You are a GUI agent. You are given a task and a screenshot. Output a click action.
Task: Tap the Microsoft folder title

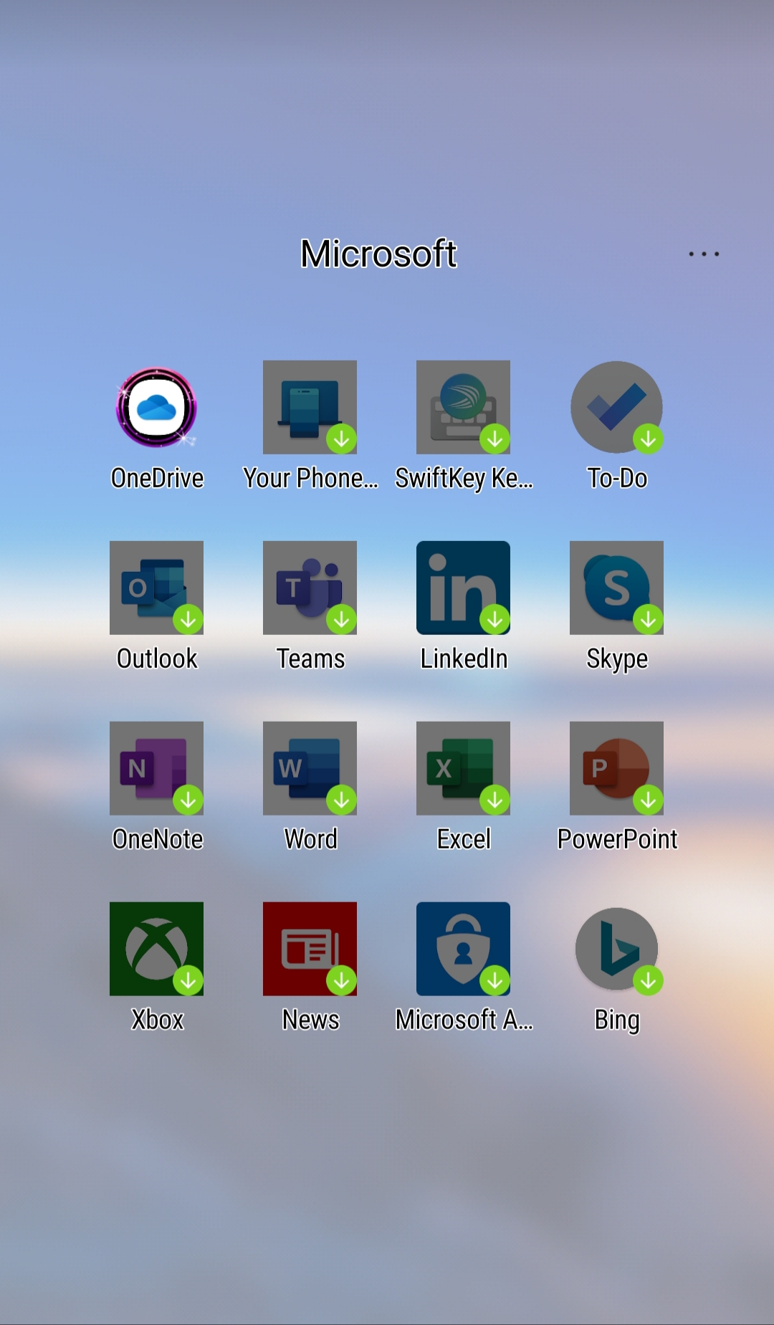pos(378,254)
